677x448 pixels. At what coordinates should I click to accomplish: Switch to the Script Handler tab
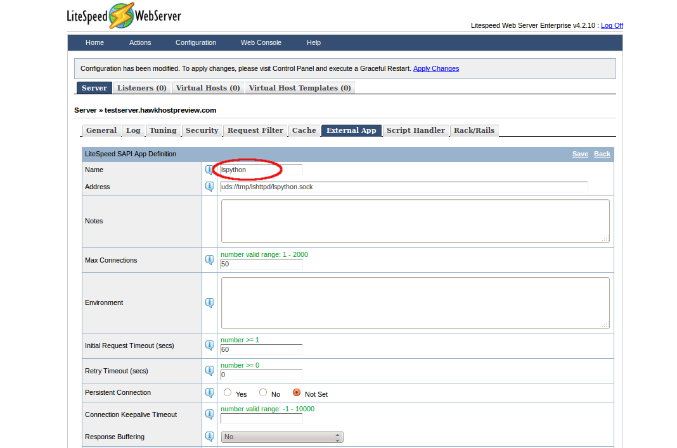(x=415, y=130)
